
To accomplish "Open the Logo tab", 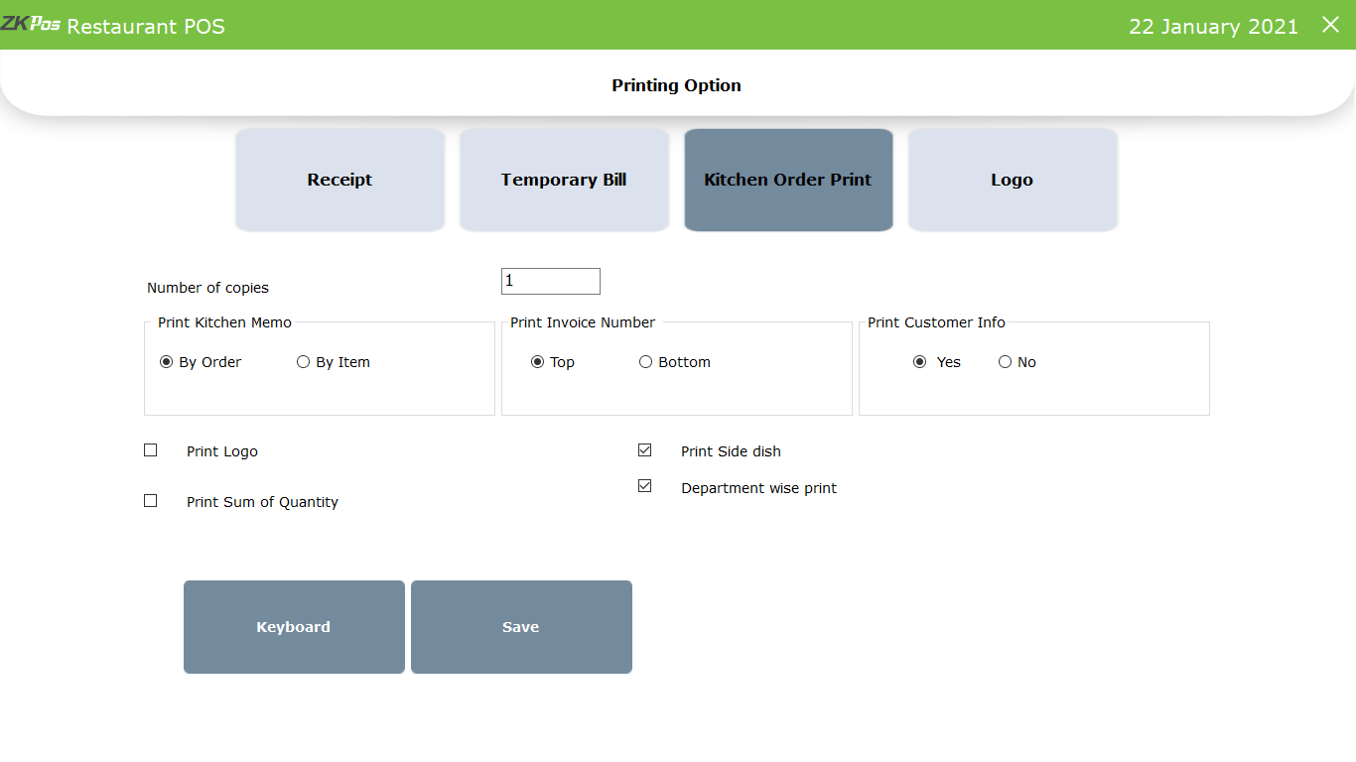I will click(1013, 180).
